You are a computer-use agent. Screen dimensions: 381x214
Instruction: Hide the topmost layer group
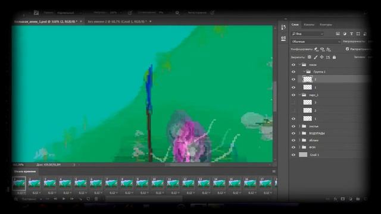[x=293, y=65]
